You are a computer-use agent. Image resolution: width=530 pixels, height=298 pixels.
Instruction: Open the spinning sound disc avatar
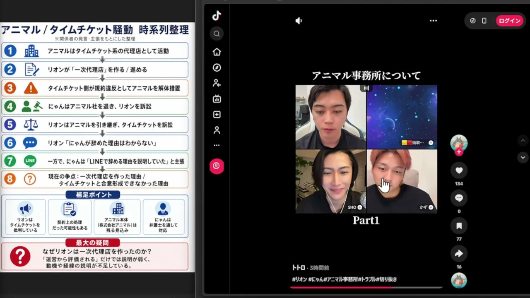[459, 280]
